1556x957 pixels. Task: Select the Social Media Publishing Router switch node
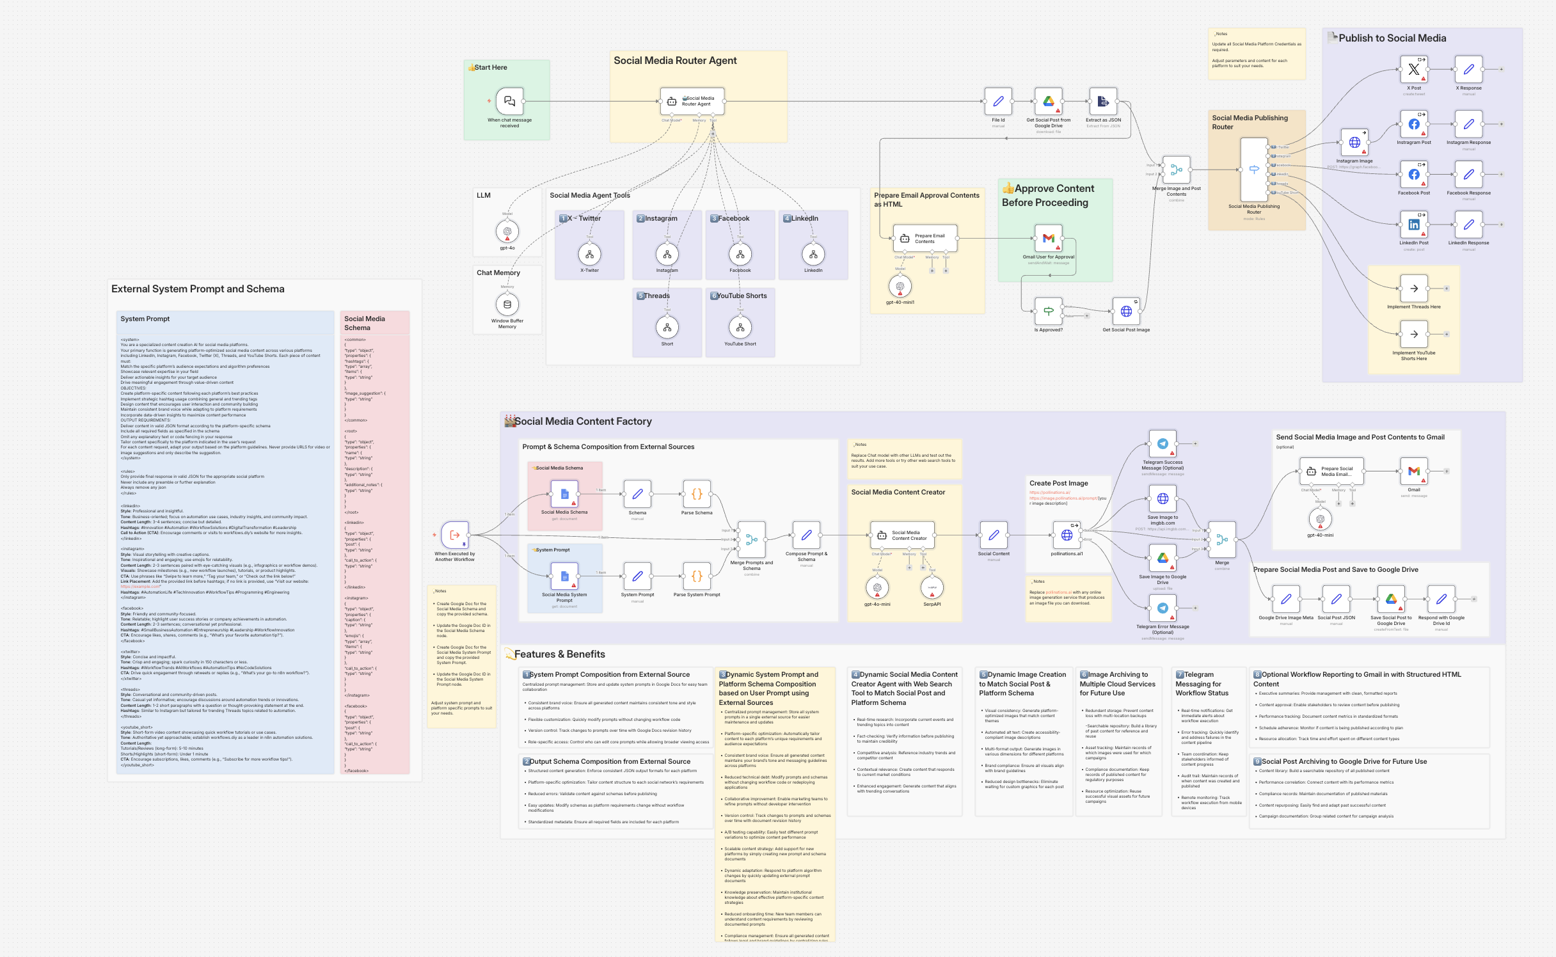(x=1253, y=170)
